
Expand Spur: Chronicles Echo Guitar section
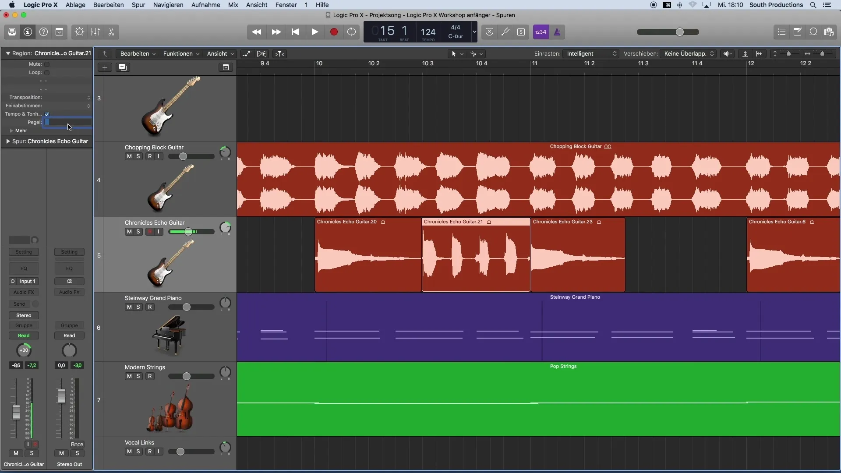point(8,141)
